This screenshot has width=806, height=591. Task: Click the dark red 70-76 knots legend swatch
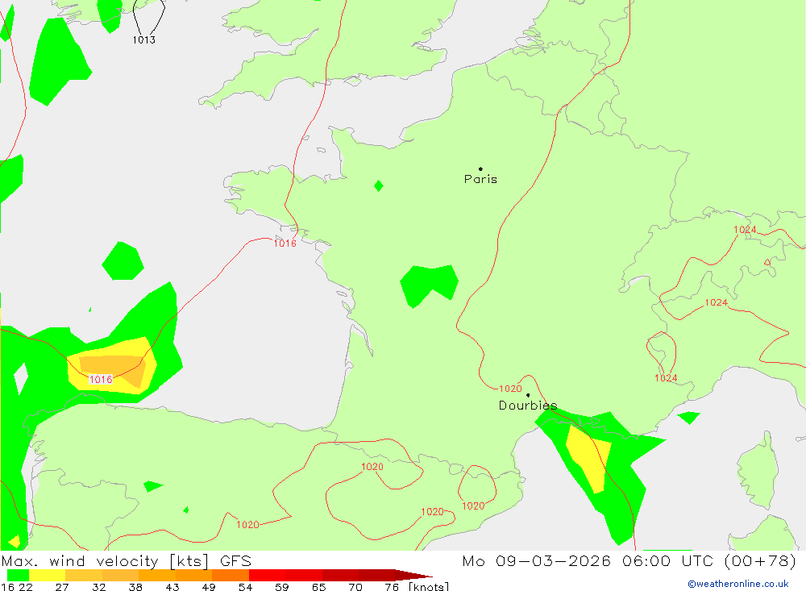pyautogui.click(x=376, y=575)
